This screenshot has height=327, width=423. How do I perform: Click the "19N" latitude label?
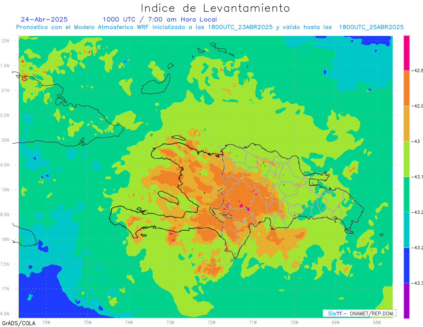click(6, 190)
